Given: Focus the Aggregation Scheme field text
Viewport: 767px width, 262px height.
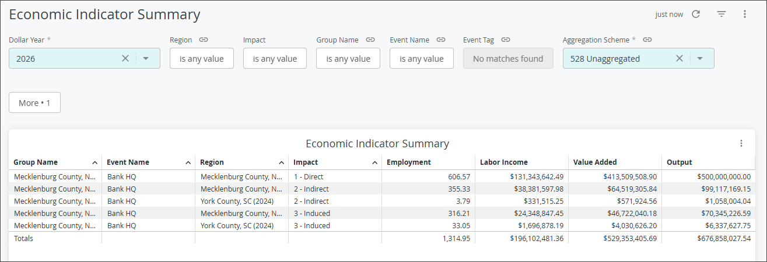Looking at the screenshot, I should click(605, 58).
